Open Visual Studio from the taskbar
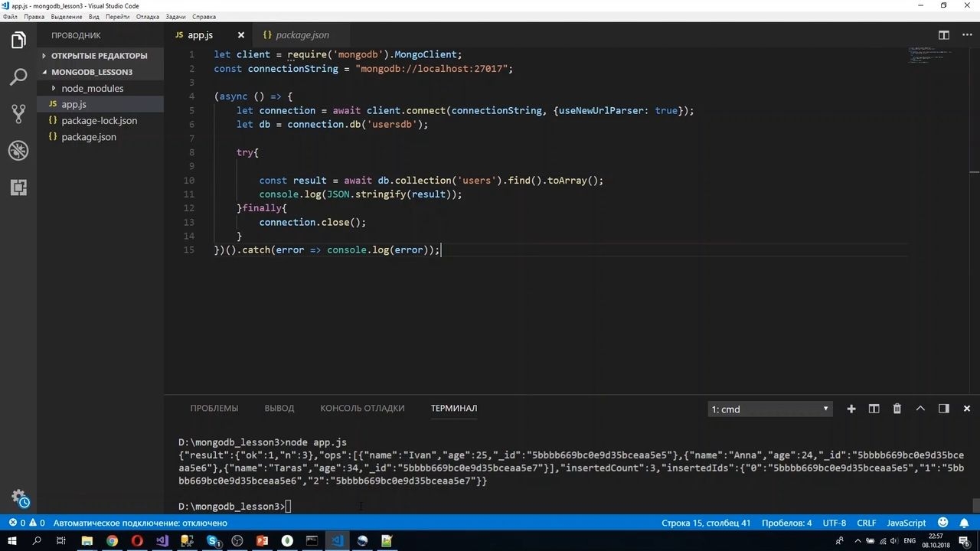 click(x=162, y=541)
